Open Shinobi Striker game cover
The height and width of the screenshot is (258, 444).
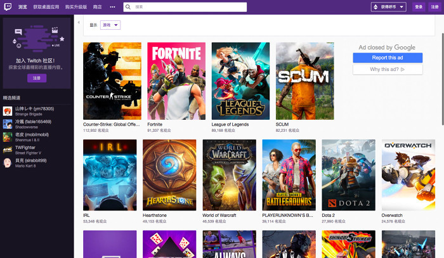point(349,244)
